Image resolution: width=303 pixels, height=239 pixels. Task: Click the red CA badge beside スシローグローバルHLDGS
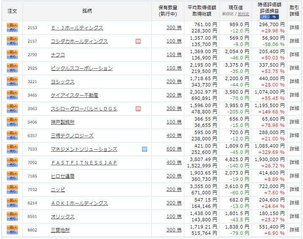[x=138, y=109]
